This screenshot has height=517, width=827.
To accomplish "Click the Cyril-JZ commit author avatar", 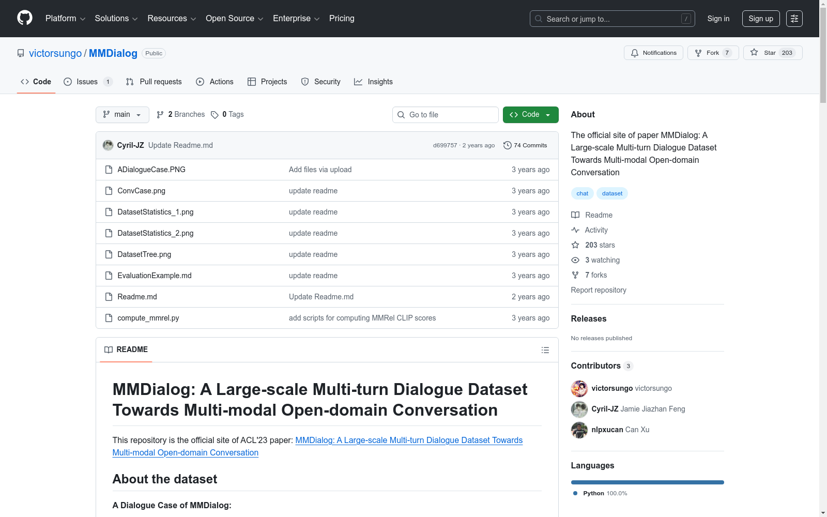I will [x=108, y=145].
